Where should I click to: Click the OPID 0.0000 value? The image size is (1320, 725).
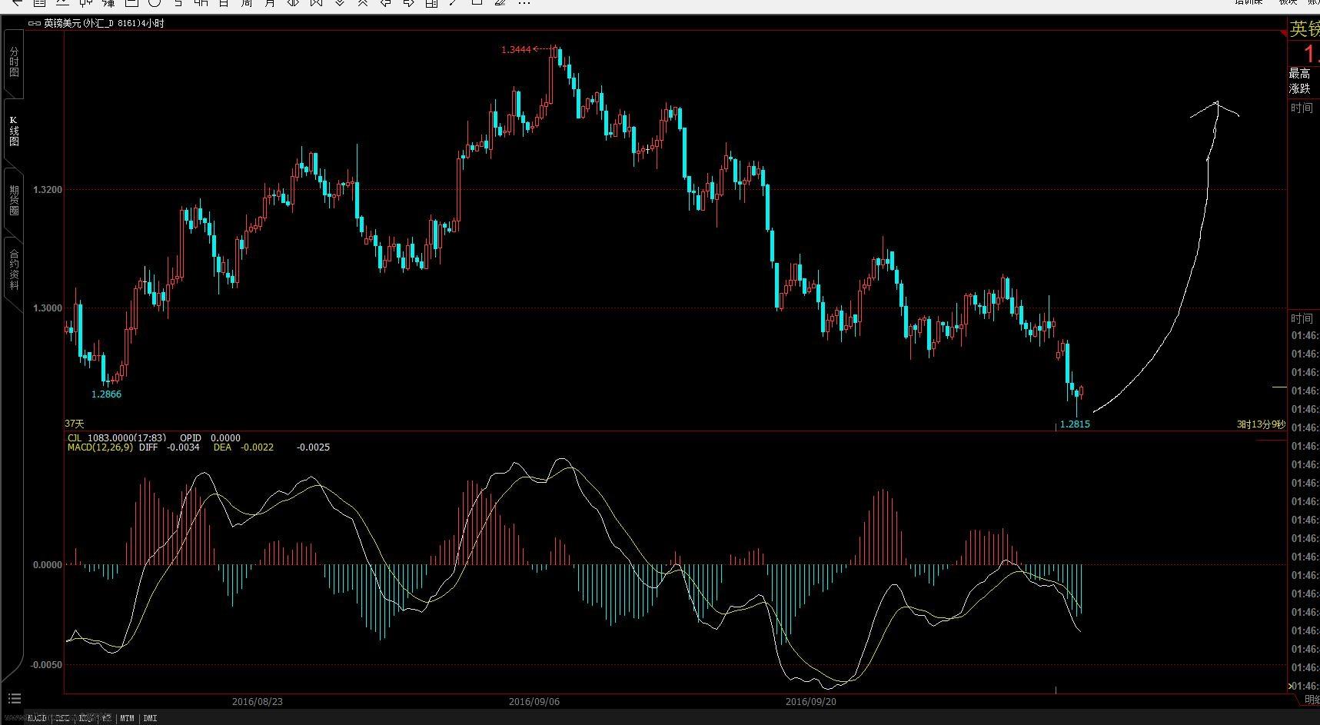pos(210,438)
